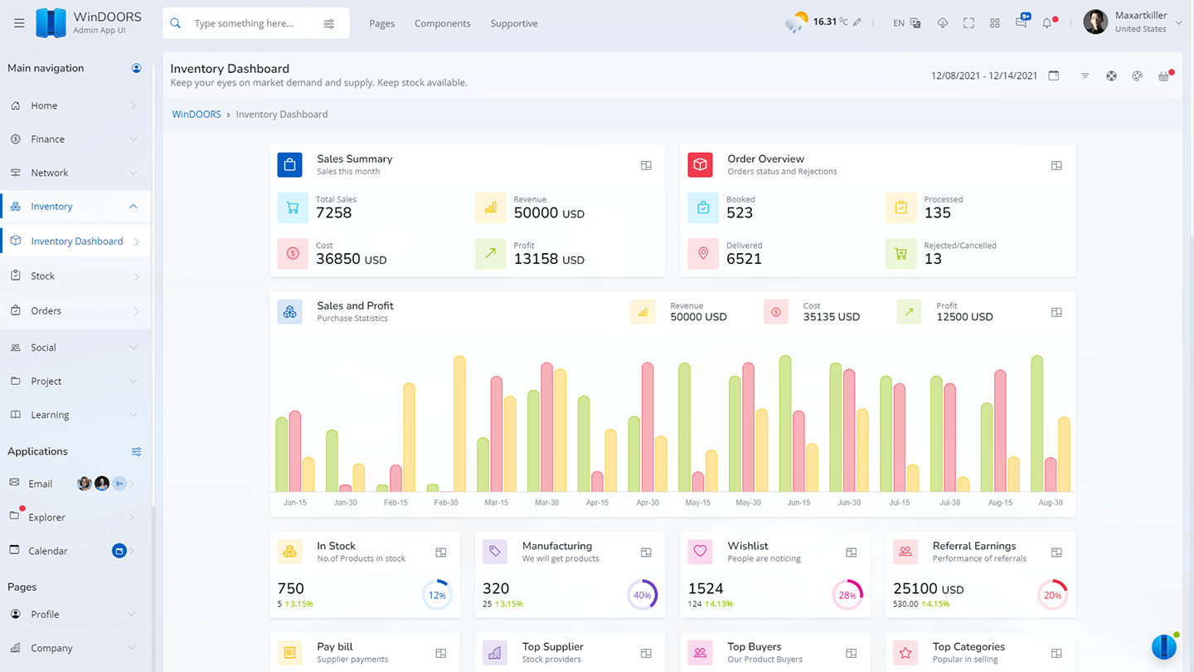Toggle the hamburger sidebar menu

(x=19, y=23)
